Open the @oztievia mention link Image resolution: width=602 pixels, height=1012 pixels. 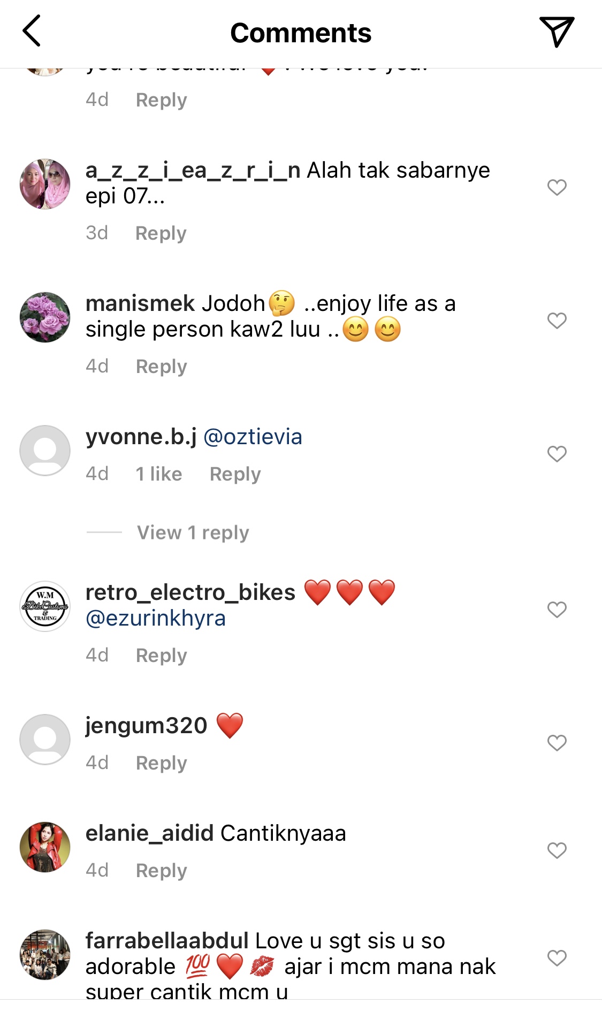point(253,437)
